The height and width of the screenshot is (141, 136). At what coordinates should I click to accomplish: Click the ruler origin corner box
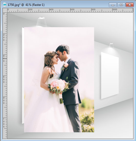5,10
